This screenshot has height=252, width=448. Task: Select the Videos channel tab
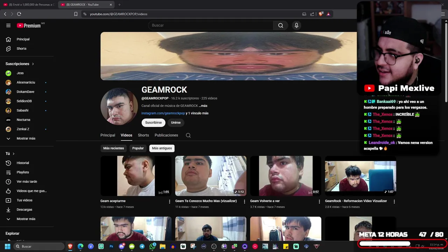tap(126, 135)
